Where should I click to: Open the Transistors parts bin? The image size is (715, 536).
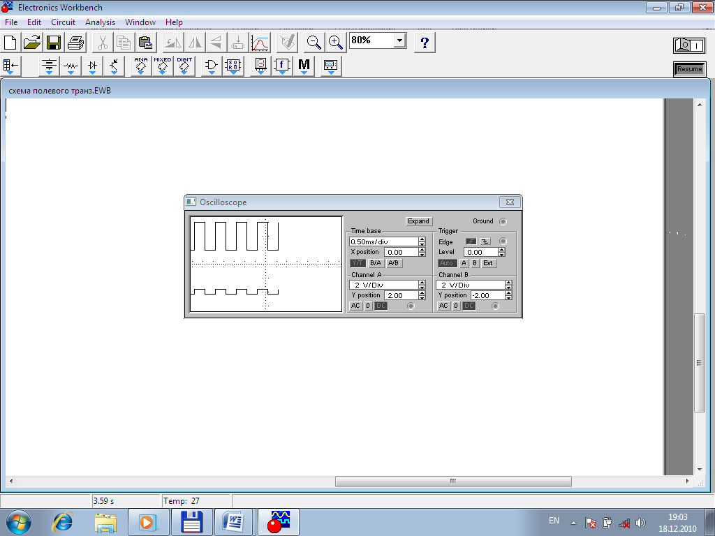pyautogui.click(x=114, y=66)
